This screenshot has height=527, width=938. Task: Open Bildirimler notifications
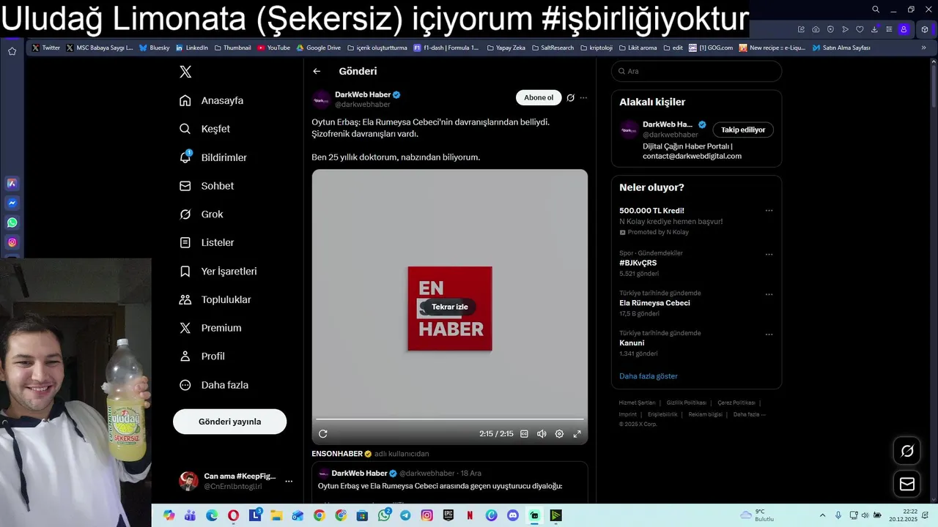point(213,157)
